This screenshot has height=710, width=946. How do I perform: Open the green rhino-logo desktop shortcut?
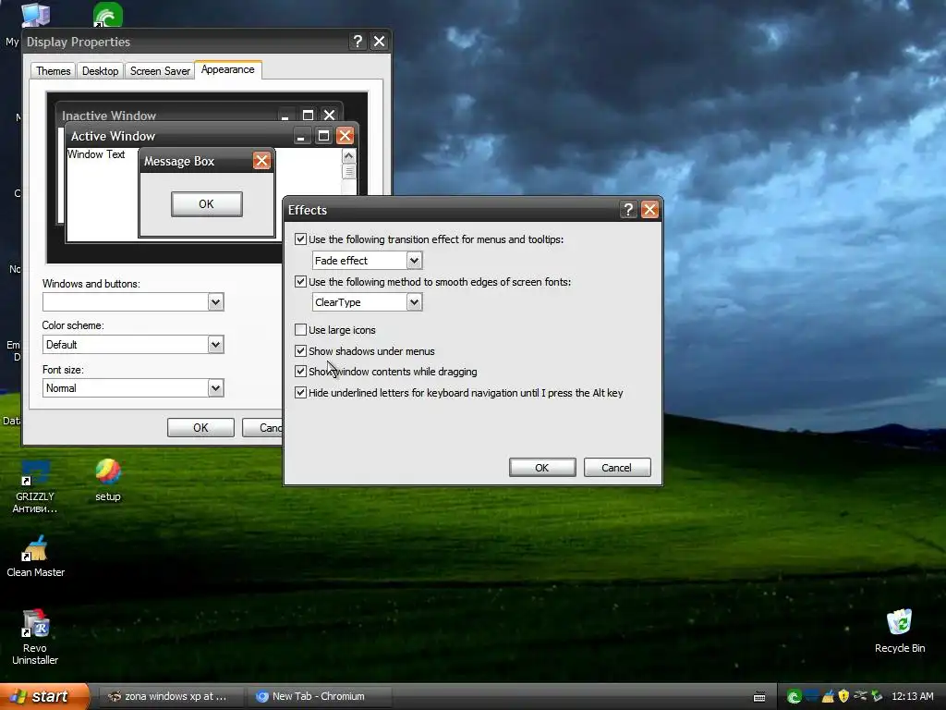point(108,15)
